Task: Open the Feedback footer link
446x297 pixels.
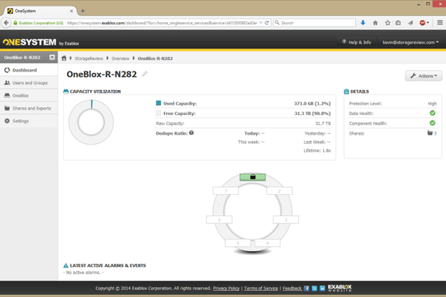Action: [x=292, y=288]
